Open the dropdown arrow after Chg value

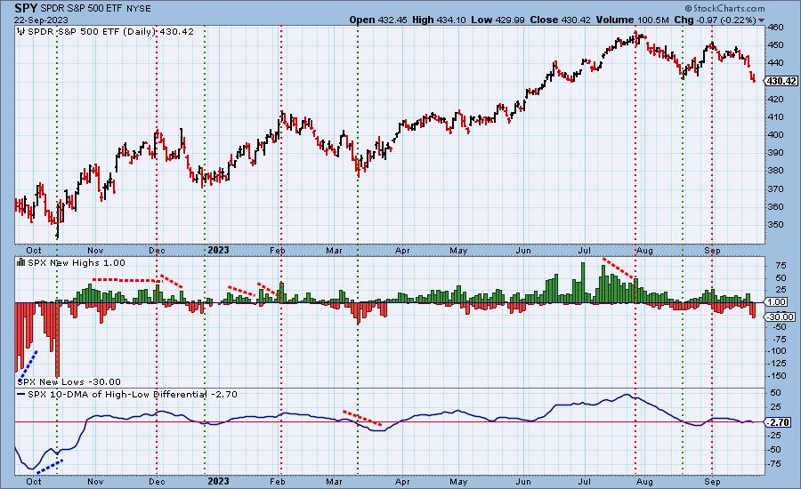[x=762, y=20]
